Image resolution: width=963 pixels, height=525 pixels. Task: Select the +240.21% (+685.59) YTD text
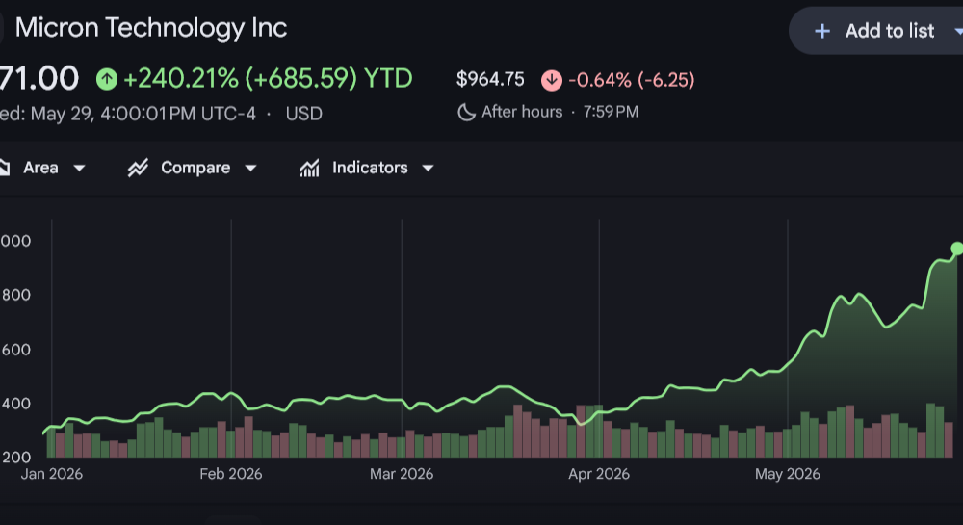click(x=268, y=79)
